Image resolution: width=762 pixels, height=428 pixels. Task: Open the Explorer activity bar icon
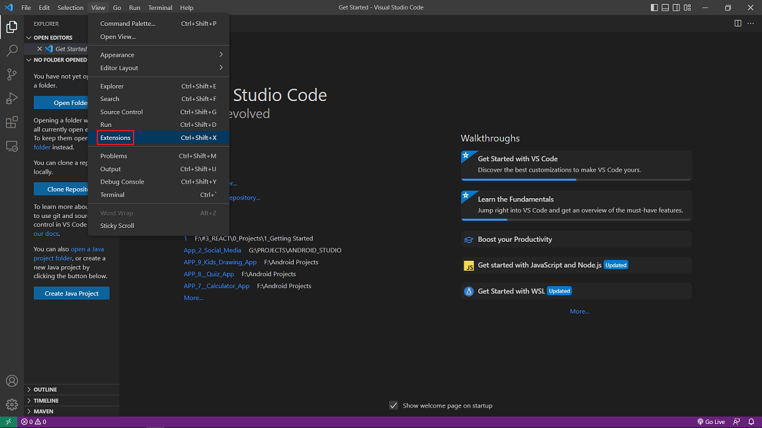click(12, 26)
